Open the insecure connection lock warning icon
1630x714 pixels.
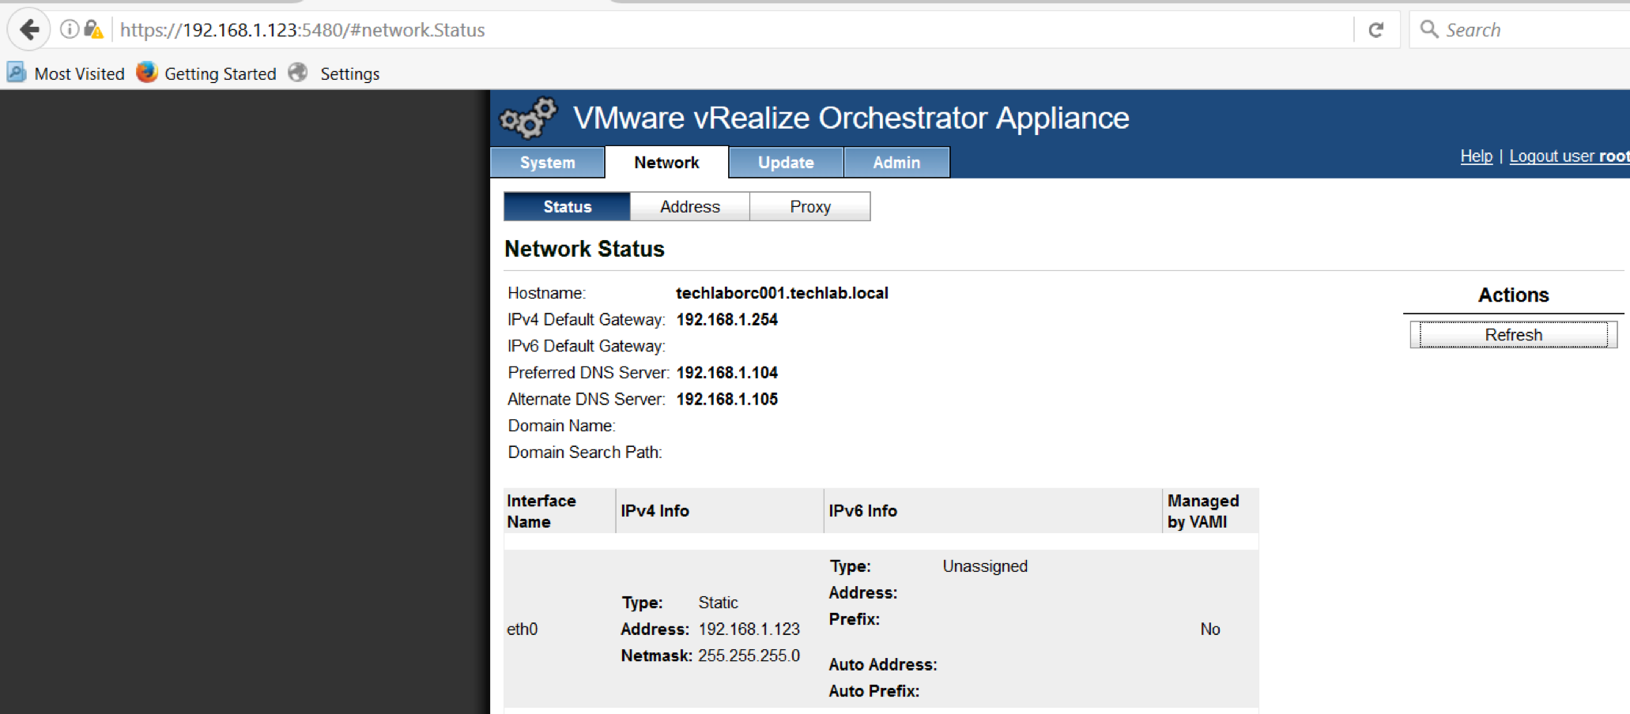coord(93,30)
